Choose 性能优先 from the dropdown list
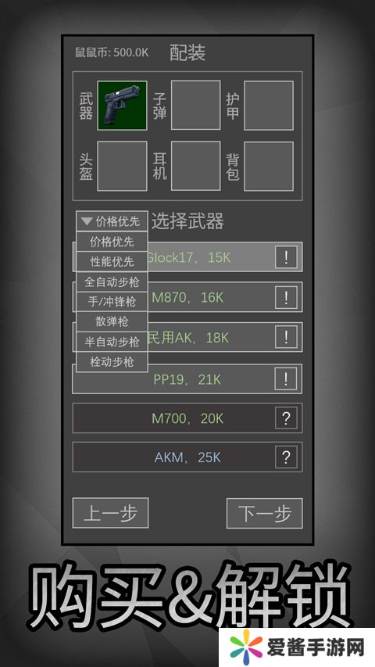 [x=112, y=262]
